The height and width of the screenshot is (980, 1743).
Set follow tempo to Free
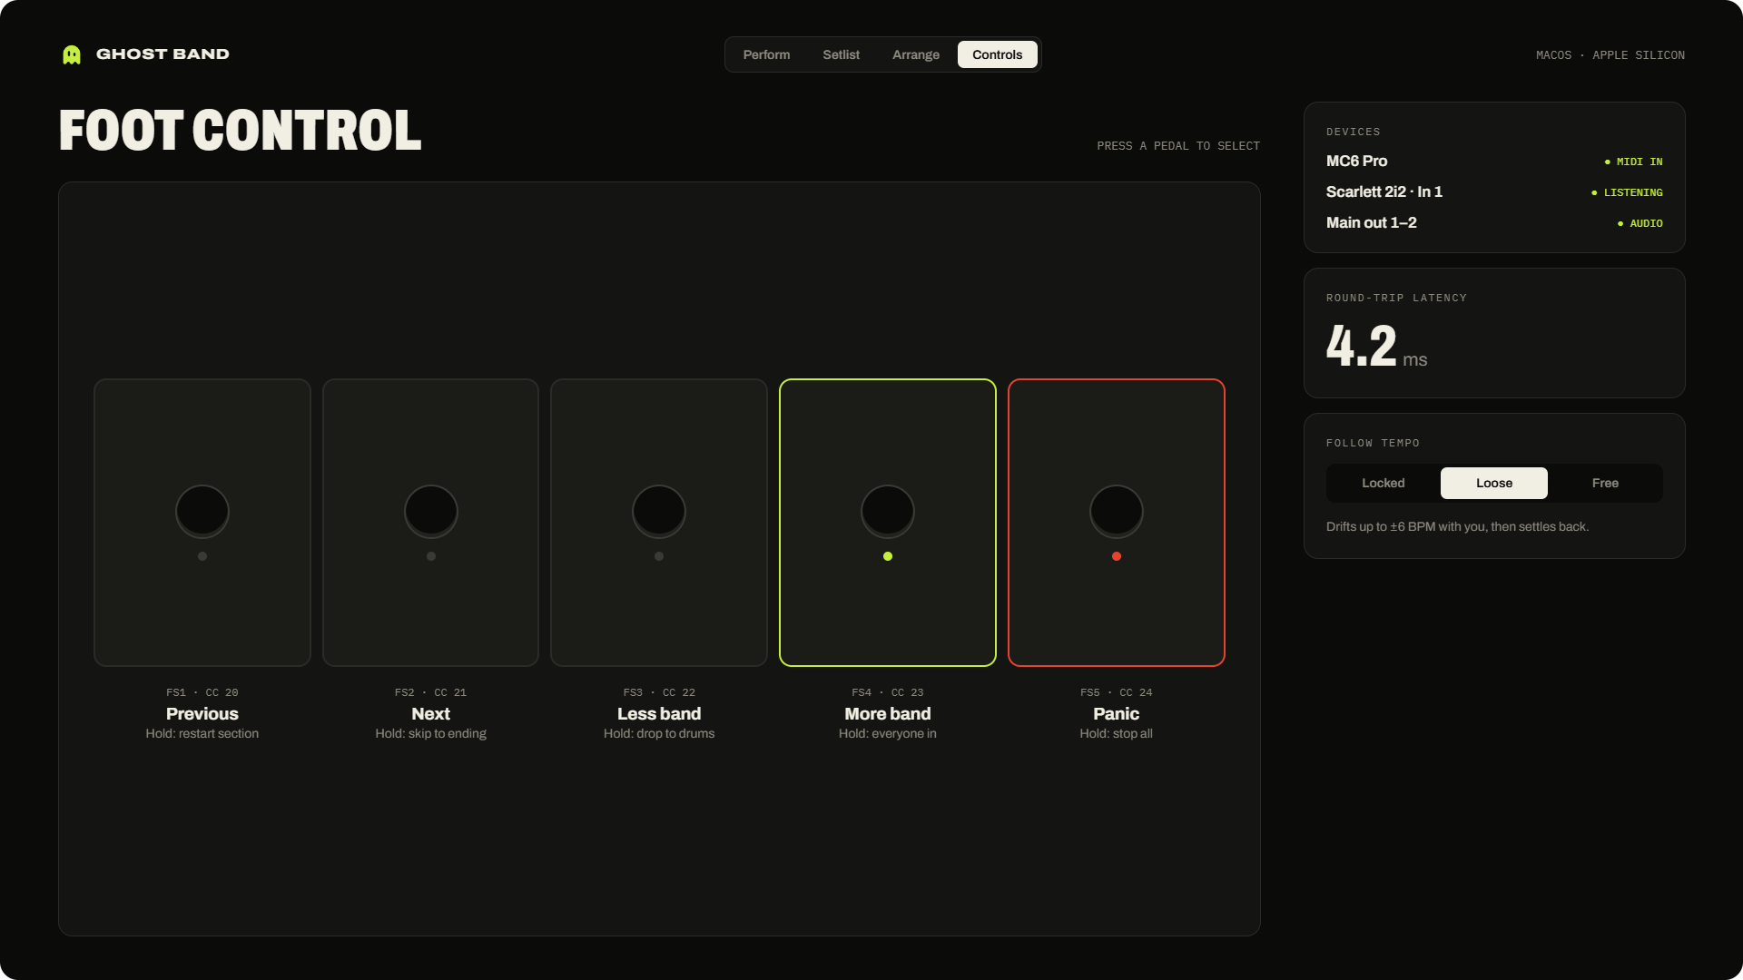[1605, 483]
